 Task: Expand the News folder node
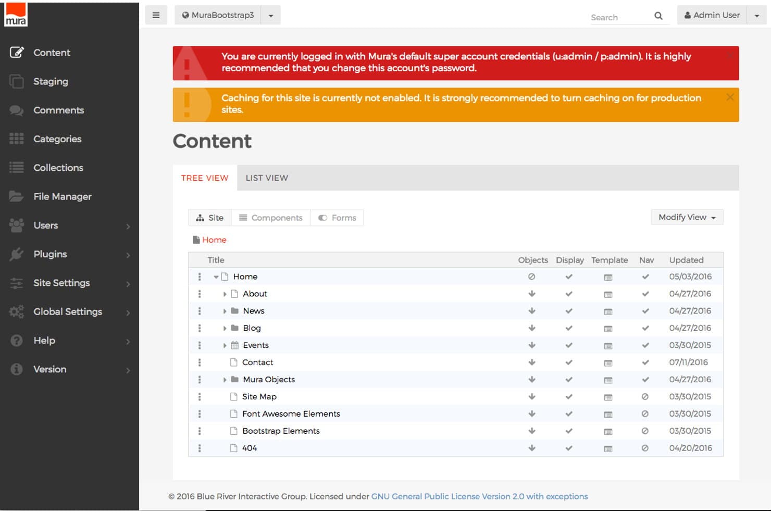point(225,311)
